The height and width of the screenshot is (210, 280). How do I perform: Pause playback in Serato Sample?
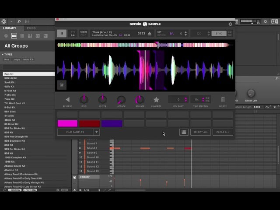coord(62,33)
